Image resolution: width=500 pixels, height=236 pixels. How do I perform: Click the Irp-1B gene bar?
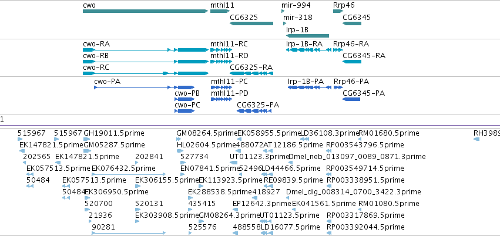pyautogui.click(x=307, y=36)
